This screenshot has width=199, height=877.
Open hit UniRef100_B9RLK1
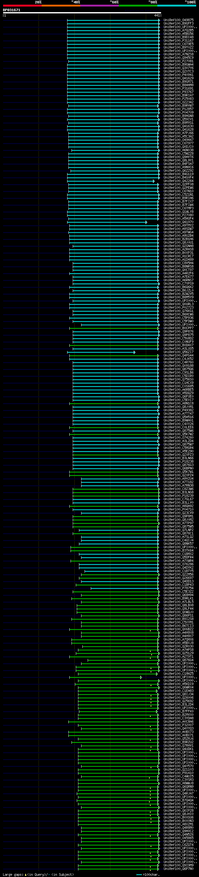[x=178, y=599]
